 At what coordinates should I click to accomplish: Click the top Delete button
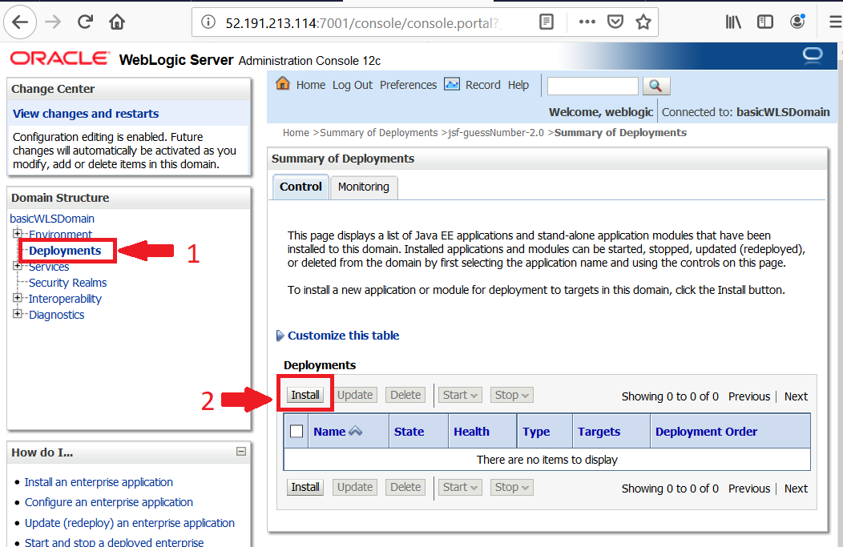[x=405, y=395]
